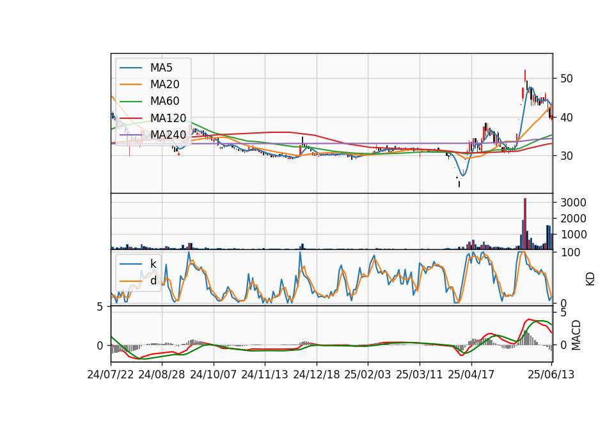This screenshot has width=614, height=441.
Task: Click the MA240 legend label
Action: 168,135
